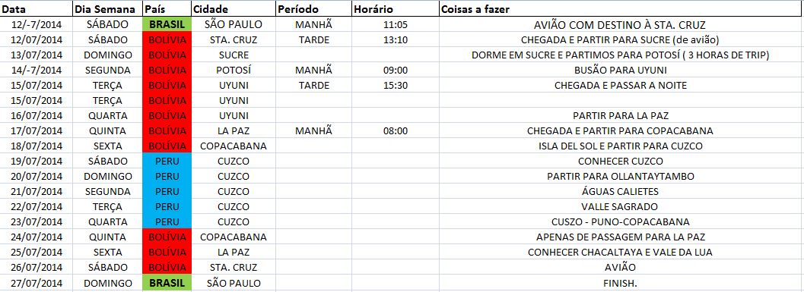Click the VALLE SAGRADO activity cell
Screen dimensions: 804x292
tap(621, 206)
